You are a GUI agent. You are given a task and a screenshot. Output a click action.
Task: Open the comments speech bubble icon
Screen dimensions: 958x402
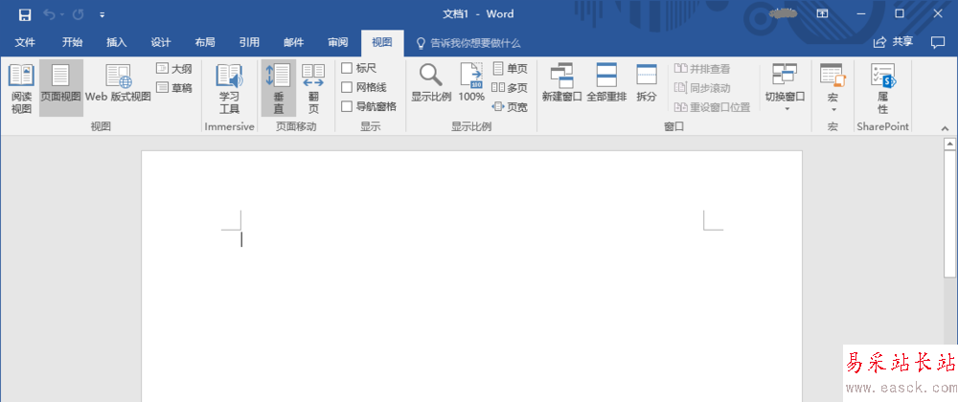[x=937, y=42]
